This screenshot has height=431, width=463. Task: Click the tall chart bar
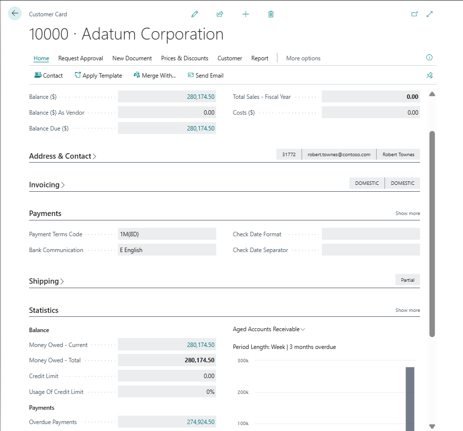[x=410, y=398]
